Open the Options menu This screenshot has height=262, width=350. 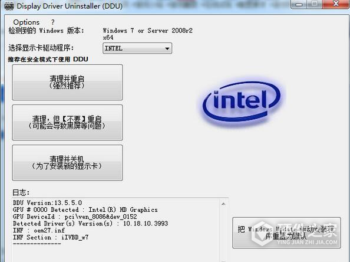pyautogui.click(x=27, y=22)
